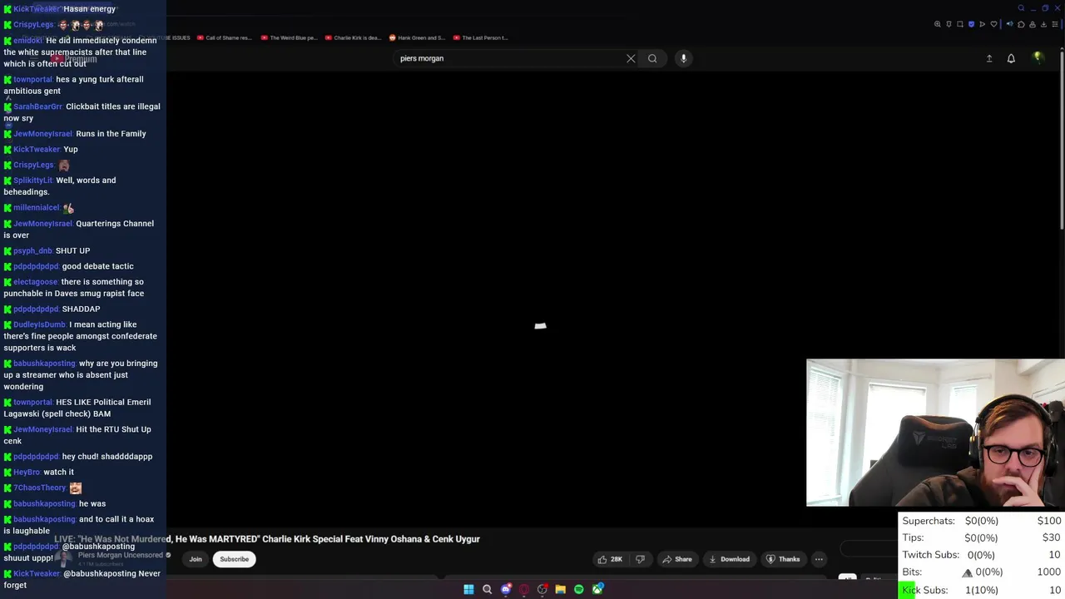Click the streamer webcam overlay

(935, 433)
